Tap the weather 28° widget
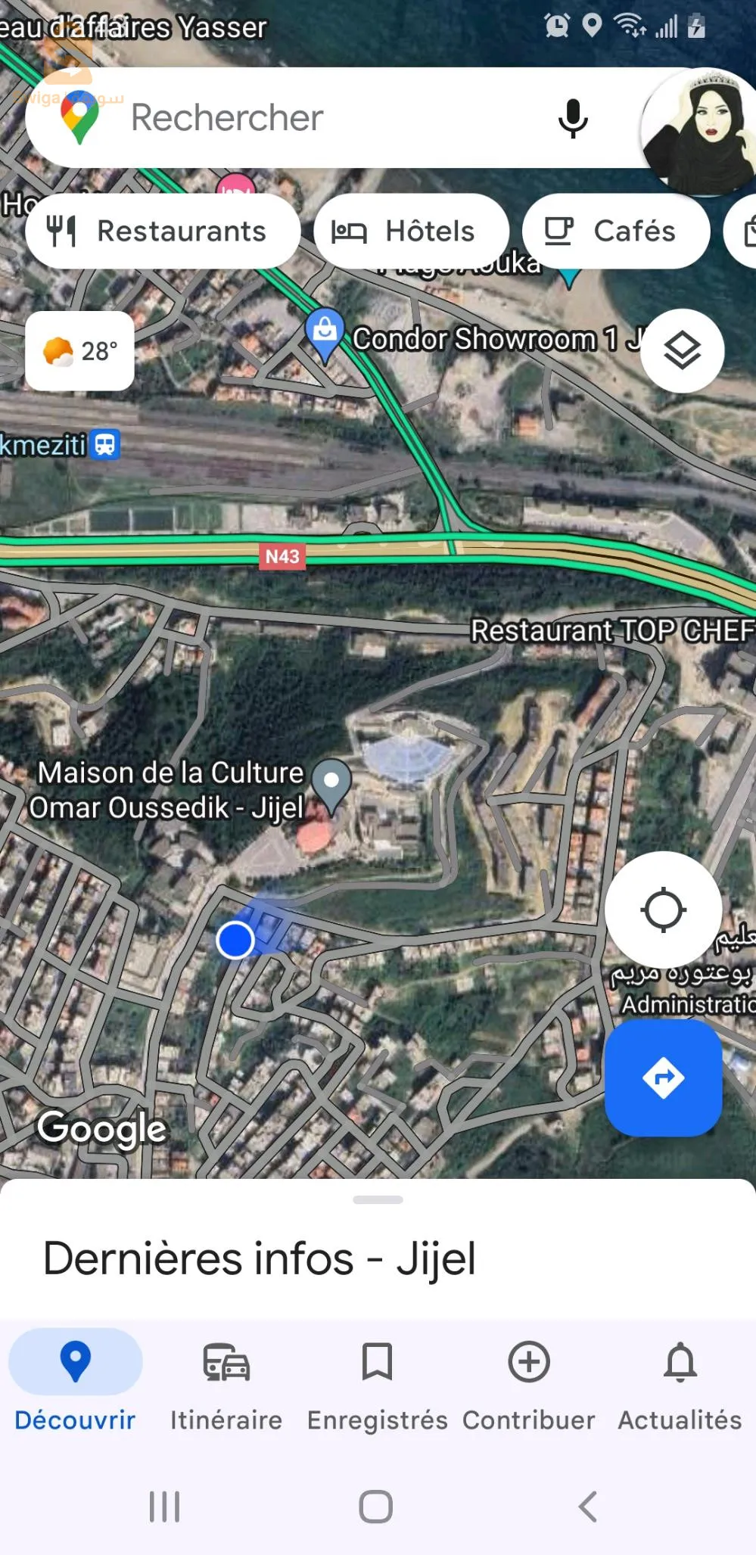Image resolution: width=756 pixels, height=1555 pixels. 80,351
